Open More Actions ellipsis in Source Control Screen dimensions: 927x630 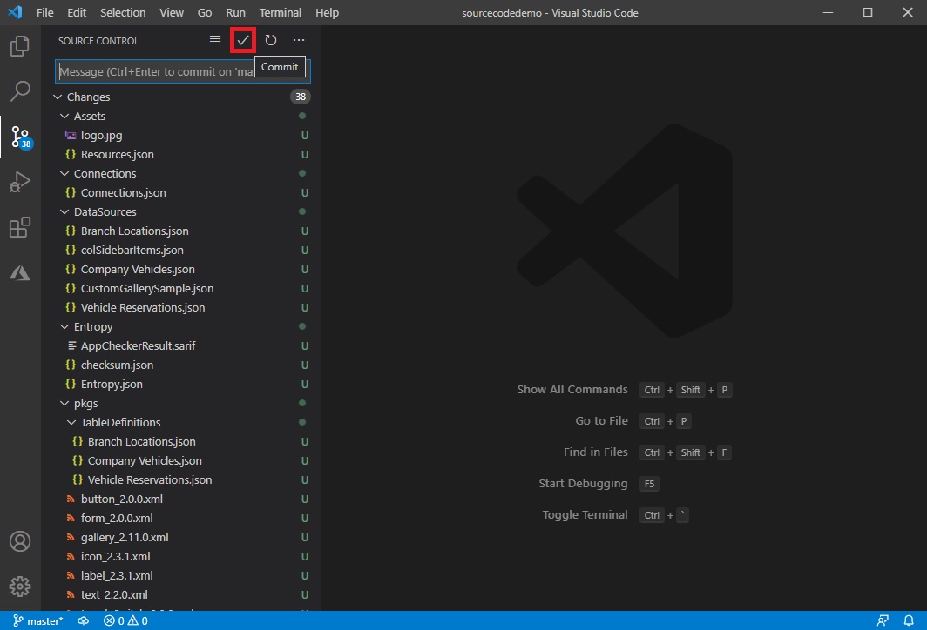pos(299,40)
